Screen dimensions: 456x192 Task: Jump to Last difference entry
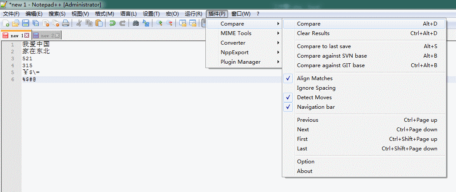(364, 149)
